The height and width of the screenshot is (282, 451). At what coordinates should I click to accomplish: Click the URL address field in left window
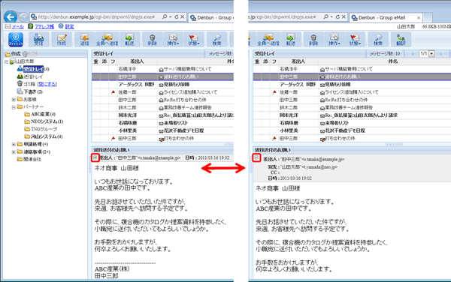click(x=96, y=17)
